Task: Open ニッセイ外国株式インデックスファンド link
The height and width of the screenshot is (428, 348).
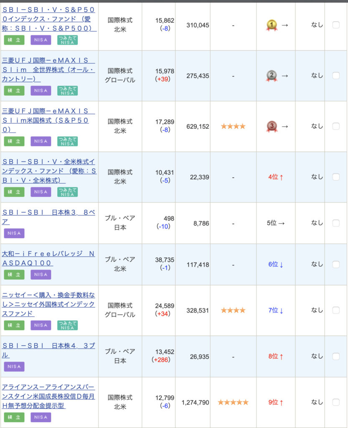Action: click(x=48, y=304)
